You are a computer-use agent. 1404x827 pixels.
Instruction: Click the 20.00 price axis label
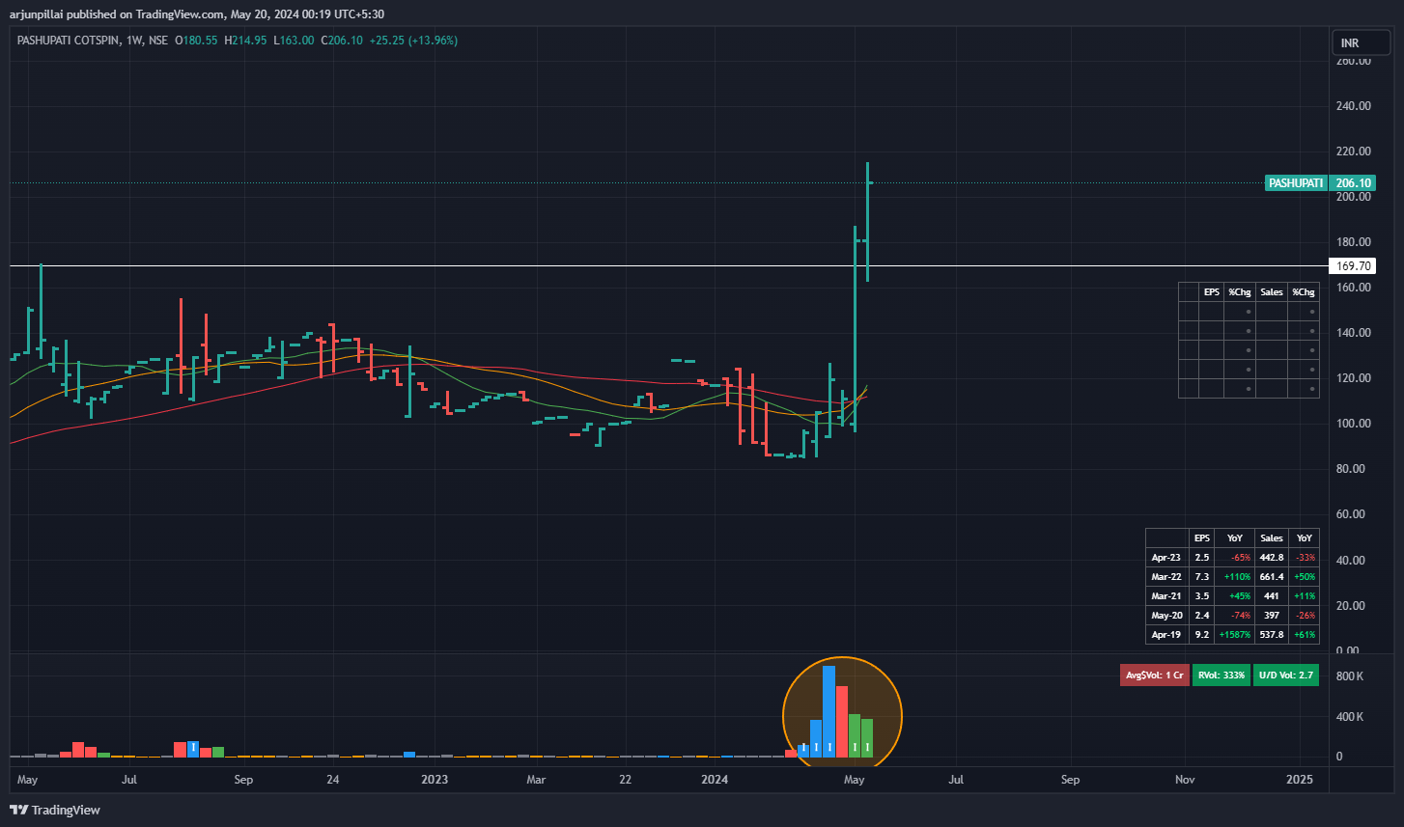(1353, 606)
